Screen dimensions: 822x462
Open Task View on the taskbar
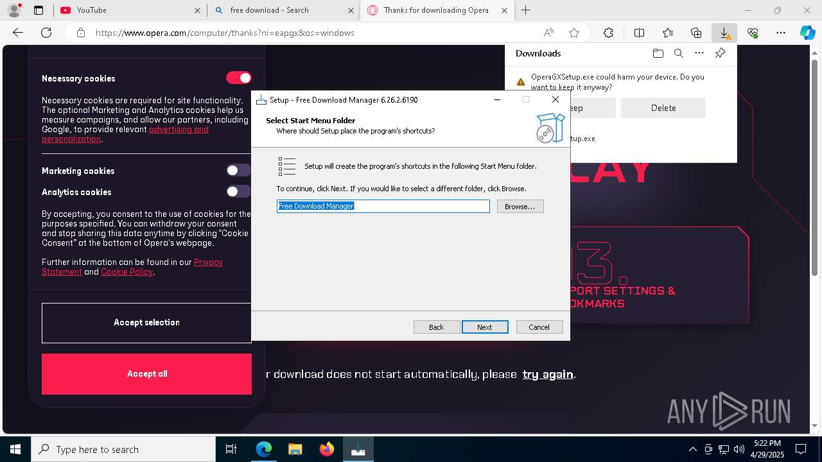231,449
